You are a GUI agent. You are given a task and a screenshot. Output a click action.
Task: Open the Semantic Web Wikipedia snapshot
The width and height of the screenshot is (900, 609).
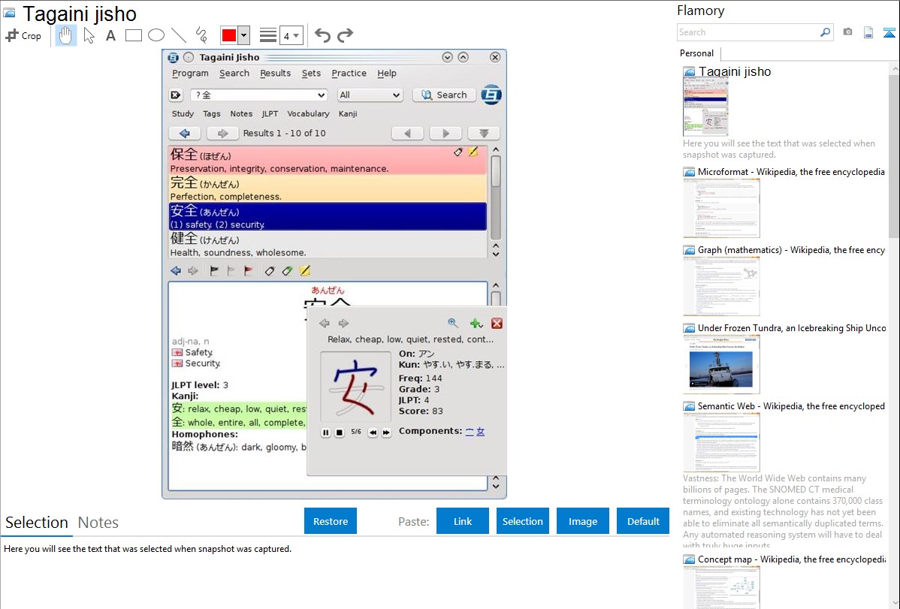[x=721, y=442]
